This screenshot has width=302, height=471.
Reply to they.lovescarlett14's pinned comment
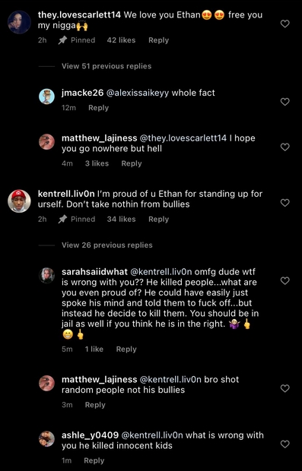(x=158, y=40)
